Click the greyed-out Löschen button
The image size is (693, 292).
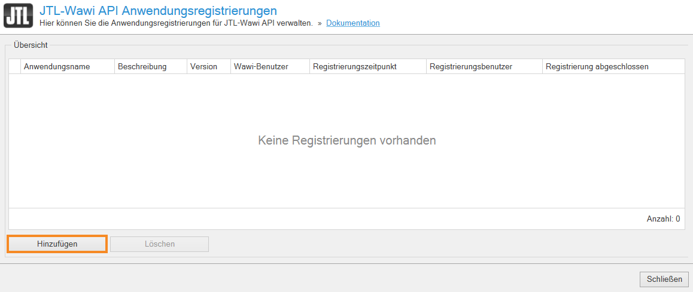point(160,244)
